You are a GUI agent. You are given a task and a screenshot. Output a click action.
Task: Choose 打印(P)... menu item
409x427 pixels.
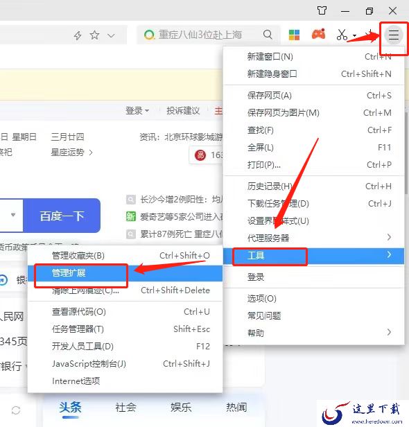coord(314,165)
